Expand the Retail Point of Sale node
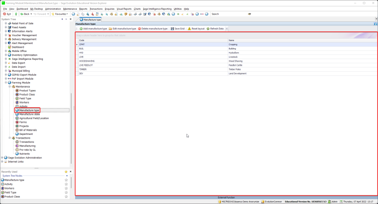This screenshot has width=378, height=204. coord(6,23)
